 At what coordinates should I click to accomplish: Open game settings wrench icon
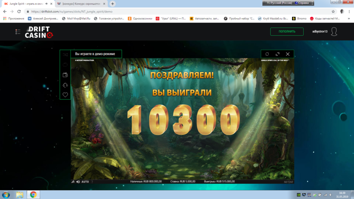[73, 182]
